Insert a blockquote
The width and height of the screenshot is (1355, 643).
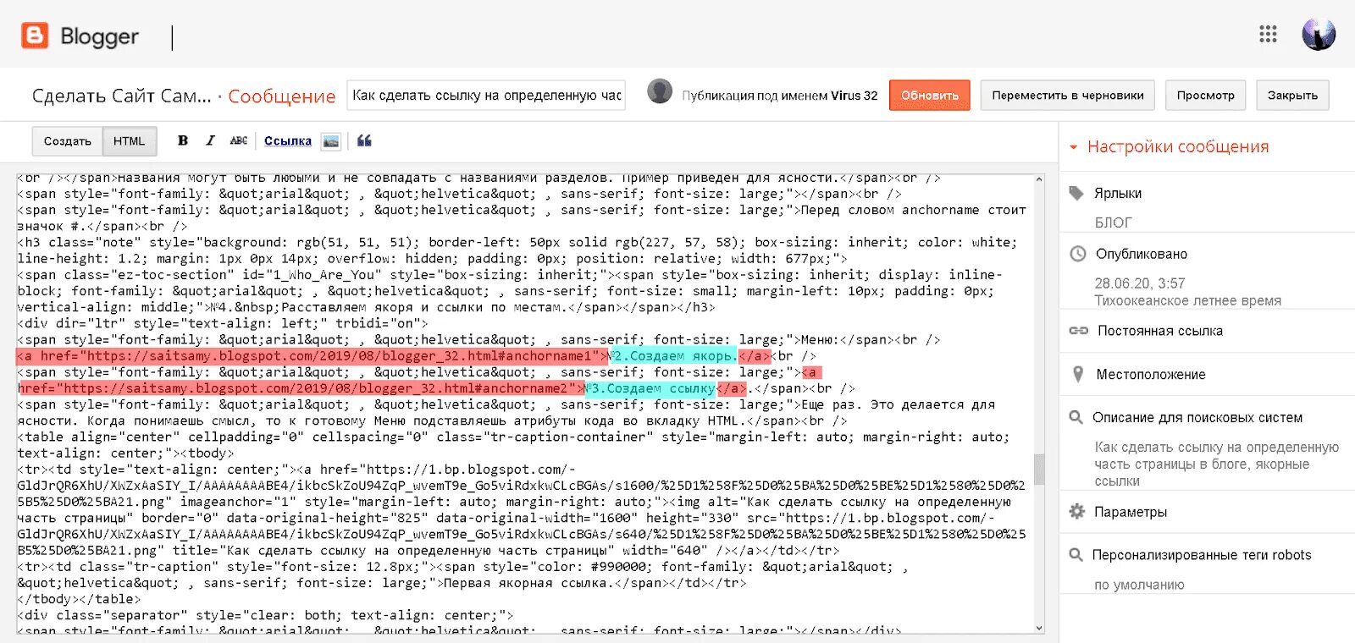(x=364, y=140)
